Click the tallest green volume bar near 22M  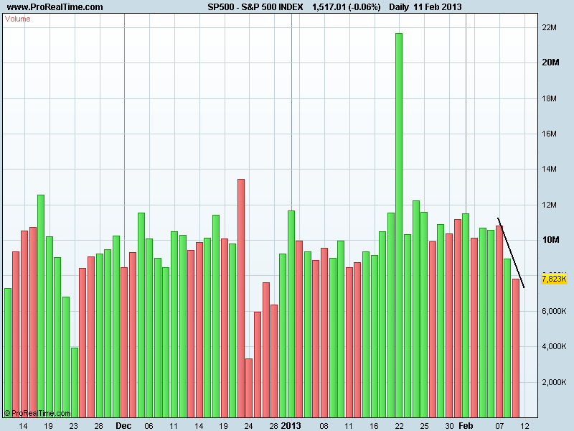tap(399, 225)
